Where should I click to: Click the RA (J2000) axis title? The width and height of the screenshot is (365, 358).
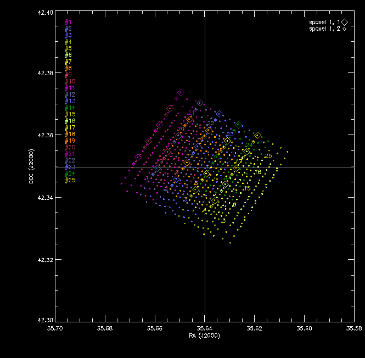pyautogui.click(x=204, y=335)
